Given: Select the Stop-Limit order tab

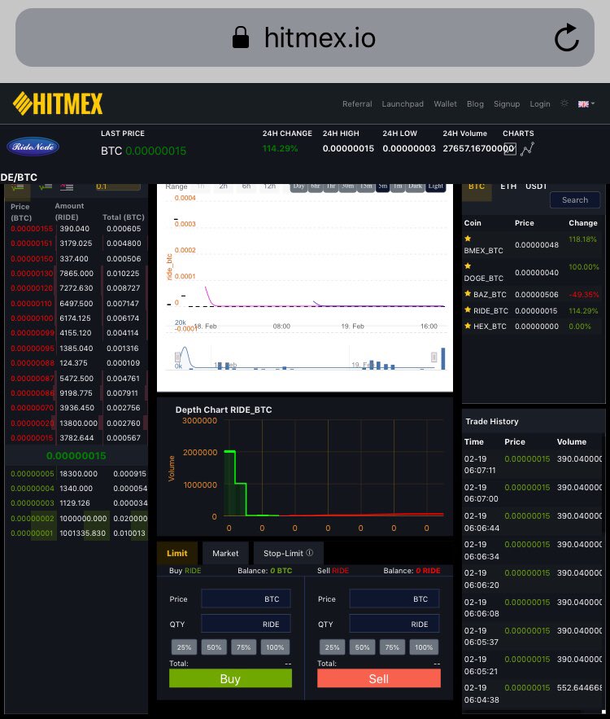Looking at the screenshot, I should pos(288,553).
